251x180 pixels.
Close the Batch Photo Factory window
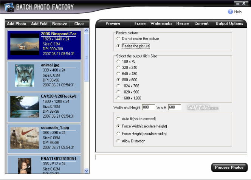click(x=244, y=3)
